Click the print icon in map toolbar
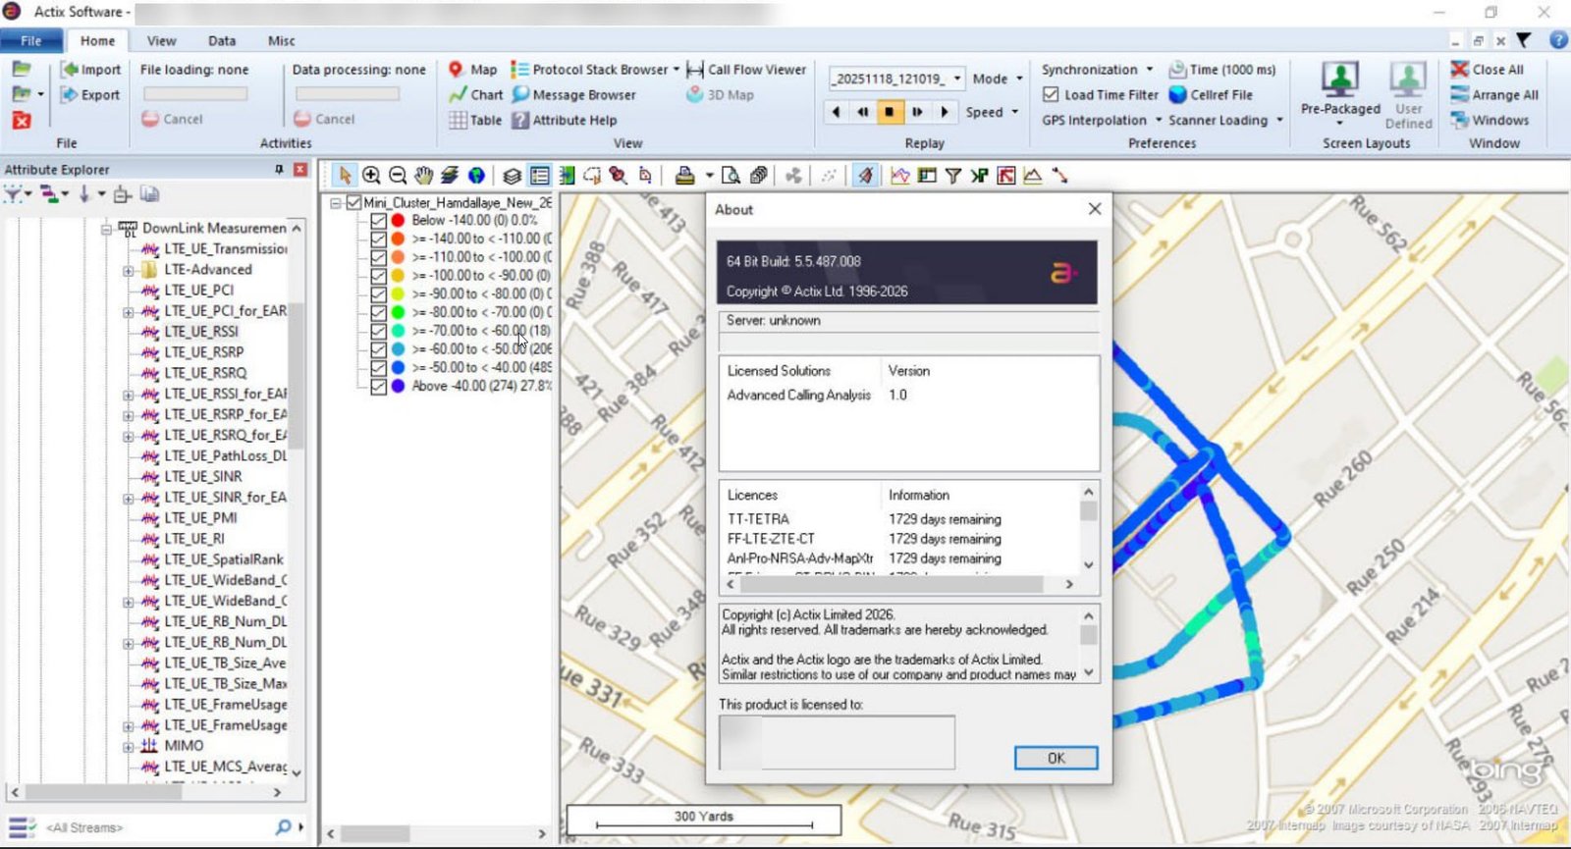 point(685,176)
